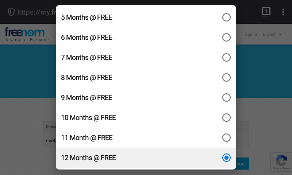This screenshot has height=175, width=292.
Task: Select the 5 Months radio button
Action: pos(226,17)
